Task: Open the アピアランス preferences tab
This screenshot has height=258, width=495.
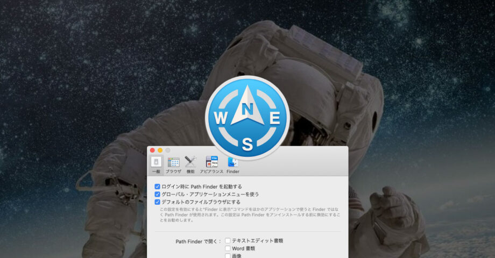Action: click(x=211, y=165)
